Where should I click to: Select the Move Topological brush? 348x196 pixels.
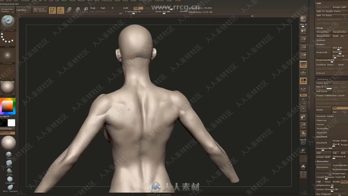pyautogui.click(x=10, y=188)
